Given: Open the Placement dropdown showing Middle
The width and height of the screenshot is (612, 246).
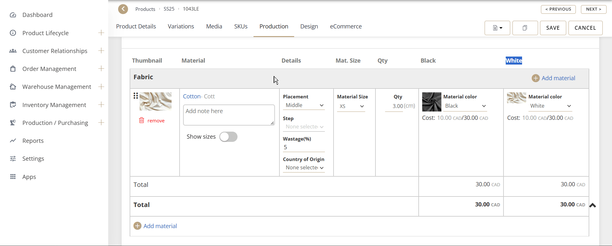Looking at the screenshot, I should [x=304, y=105].
